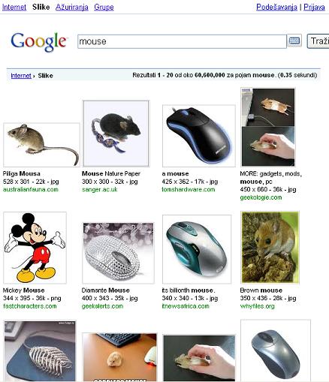Open the Mickey Mouse thumbnail
The width and height of the screenshot is (329, 382).
tap(35, 248)
